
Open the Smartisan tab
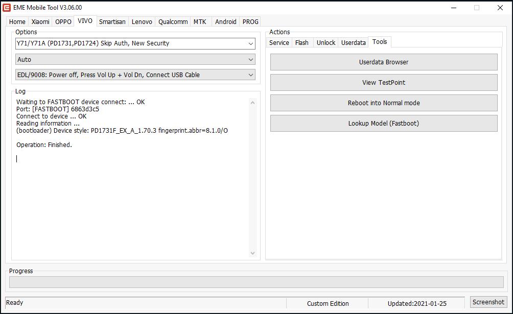tap(112, 21)
